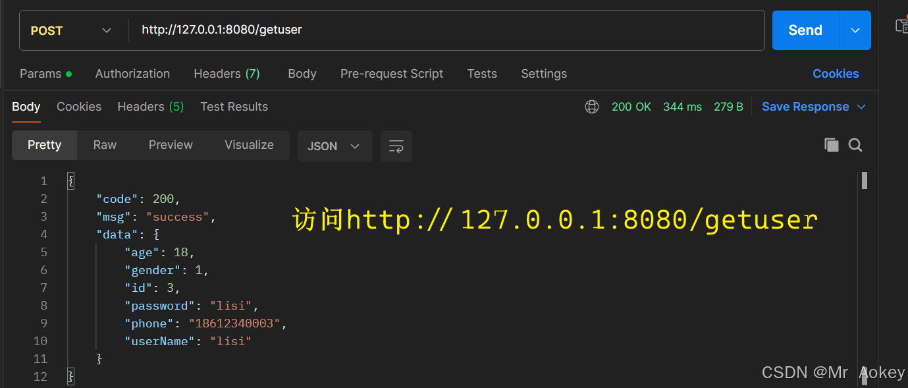Toggle the line wrap icon
This screenshot has width=908, height=388.
pos(396,146)
